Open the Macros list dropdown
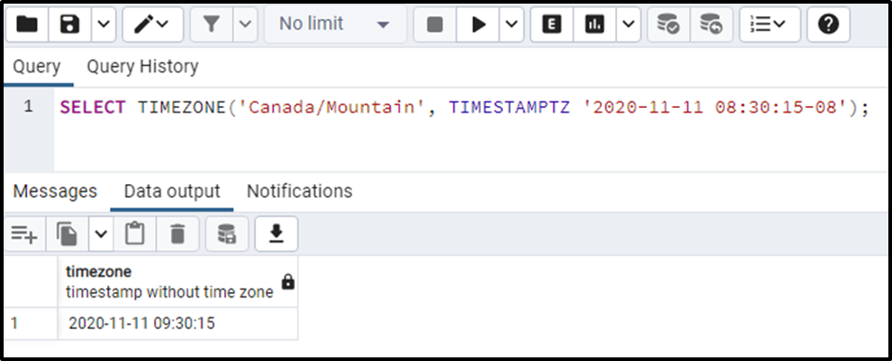The width and height of the screenshot is (892, 361). (x=768, y=24)
